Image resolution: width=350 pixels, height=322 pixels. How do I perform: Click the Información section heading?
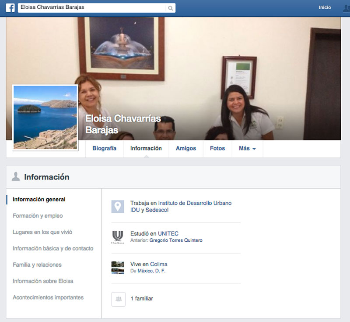(x=47, y=177)
